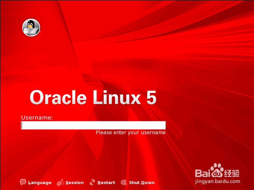Click the Restart arrows icon
The width and height of the screenshot is (254, 190).
[x=92, y=182]
